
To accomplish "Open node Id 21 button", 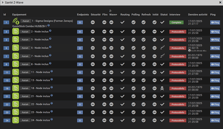I will point(7,96).
